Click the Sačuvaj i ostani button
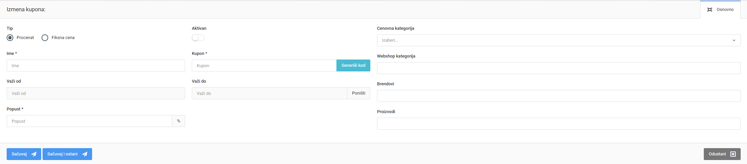Screen dimensions: 747x164 click(x=67, y=154)
